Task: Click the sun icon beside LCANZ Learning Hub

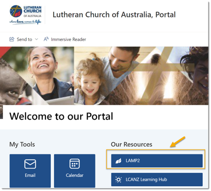Action: click(118, 180)
